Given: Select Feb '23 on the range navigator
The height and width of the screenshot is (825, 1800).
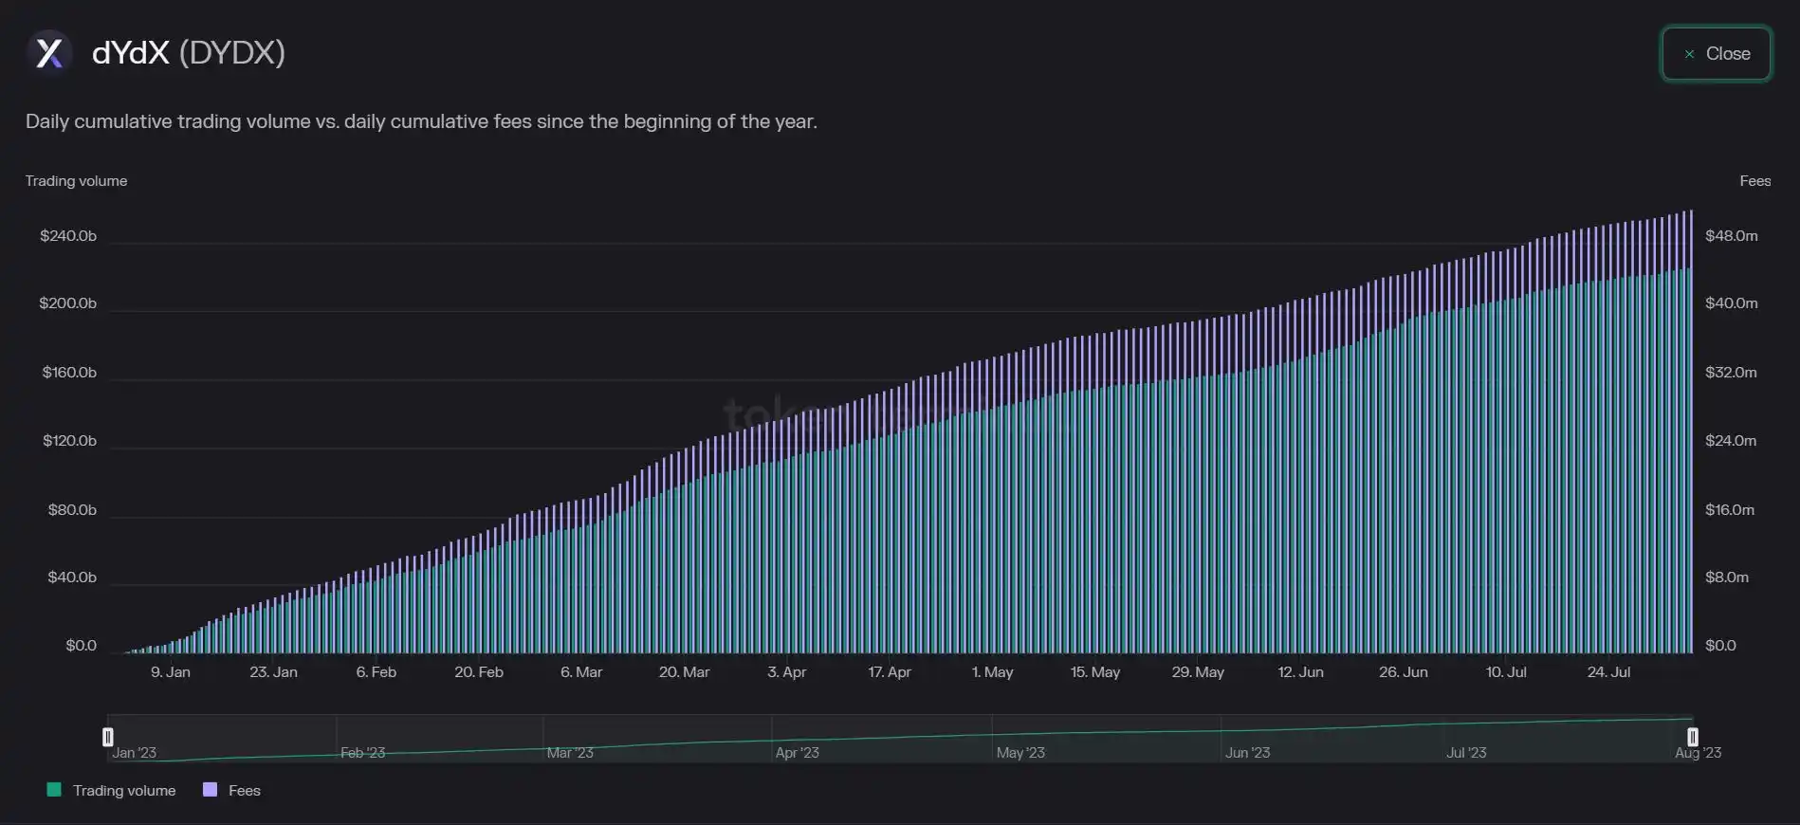Looking at the screenshot, I should click(362, 753).
